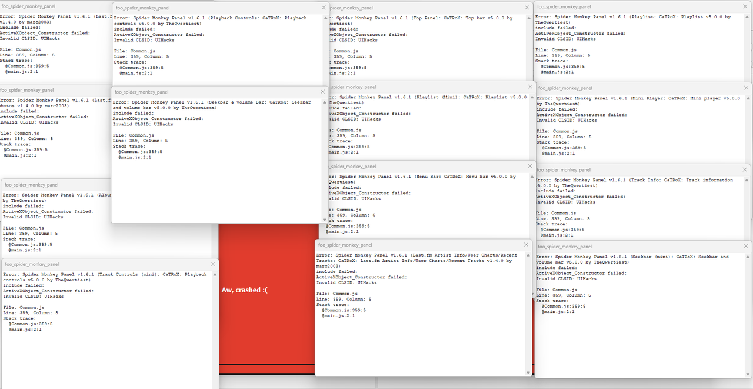This screenshot has width=753, height=389.
Task: Close the Mini Player error window
Action: [x=747, y=87]
